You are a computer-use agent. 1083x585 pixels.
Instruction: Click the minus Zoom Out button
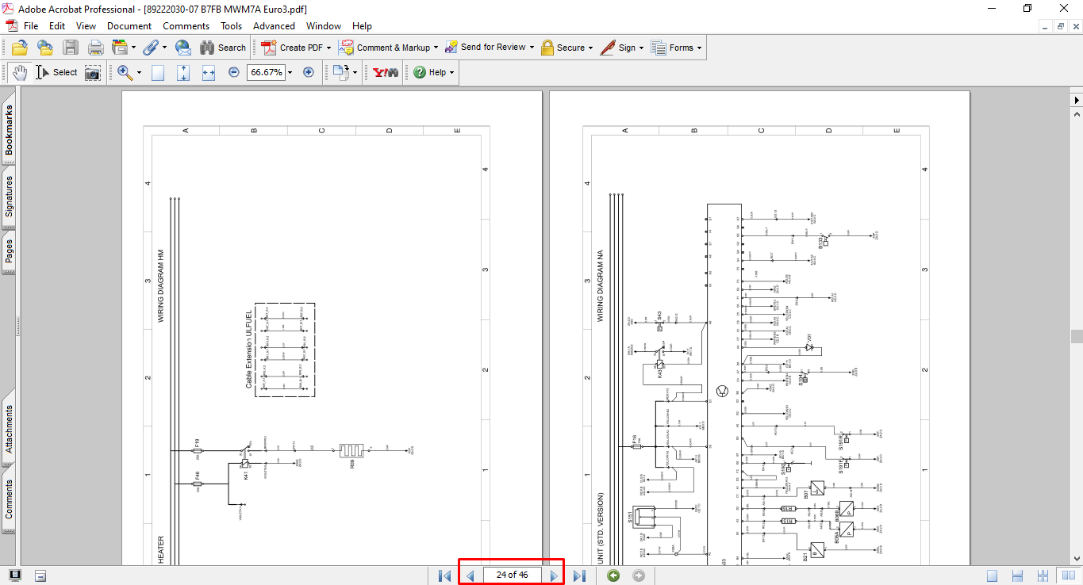point(234,72)
